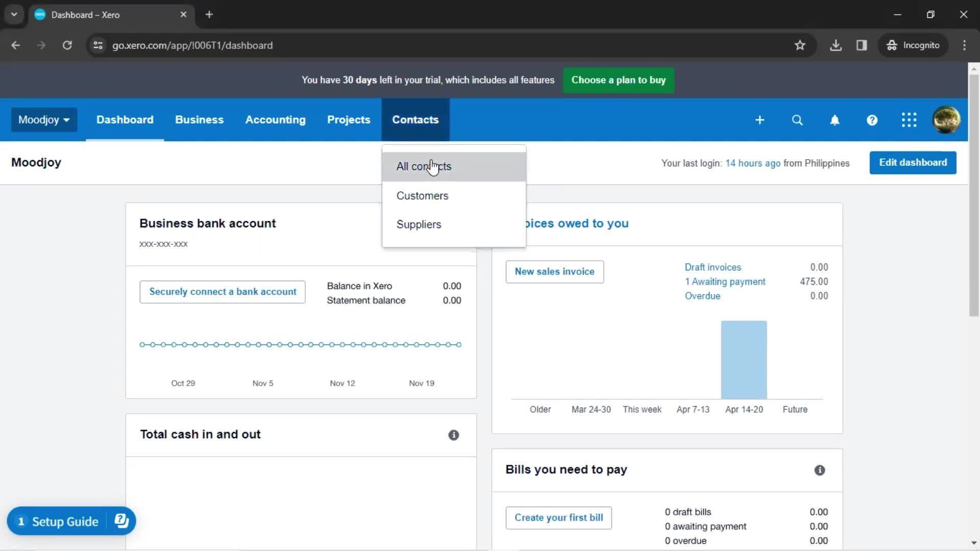Go back in browser history

point(16,45)
